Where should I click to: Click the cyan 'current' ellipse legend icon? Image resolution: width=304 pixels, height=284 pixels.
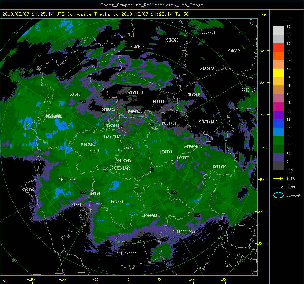278,195
